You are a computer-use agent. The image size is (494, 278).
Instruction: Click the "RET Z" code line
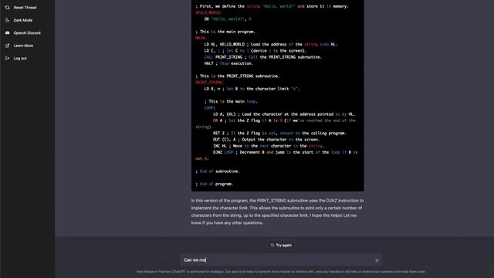(x=279, y=134)
